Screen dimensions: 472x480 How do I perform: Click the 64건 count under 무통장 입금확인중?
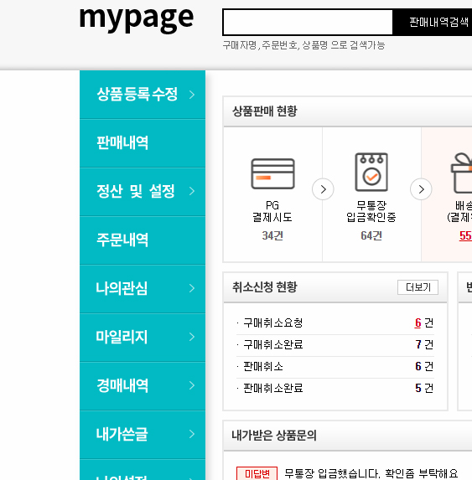371,235
